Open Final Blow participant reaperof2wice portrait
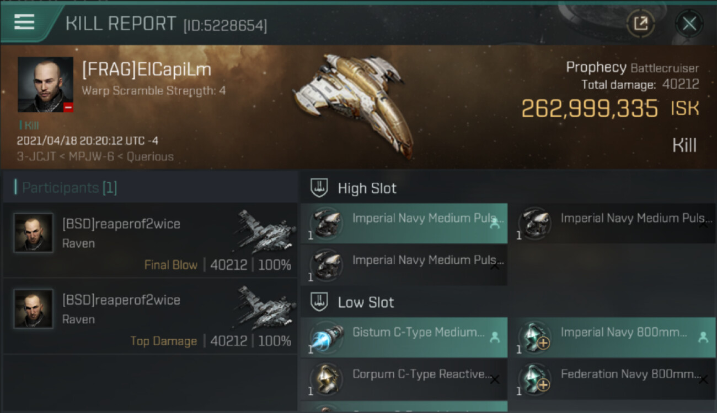The height and width of the screenshot is (413, 717). click(x=34, y=233)
